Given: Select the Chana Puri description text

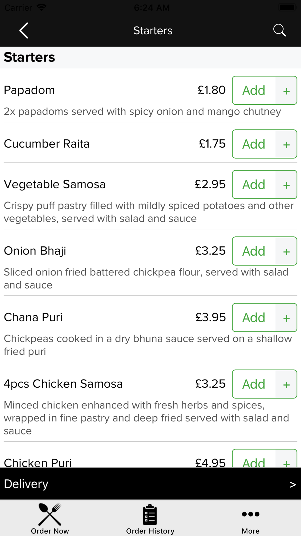Looking at the screenshot, I should point(148,345).
